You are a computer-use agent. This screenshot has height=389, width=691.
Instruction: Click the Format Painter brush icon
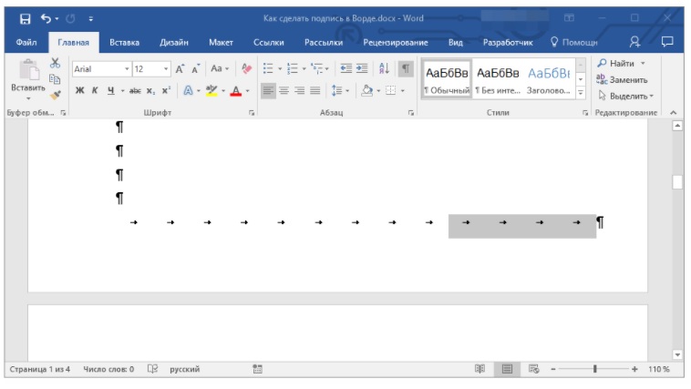[55, 94]
